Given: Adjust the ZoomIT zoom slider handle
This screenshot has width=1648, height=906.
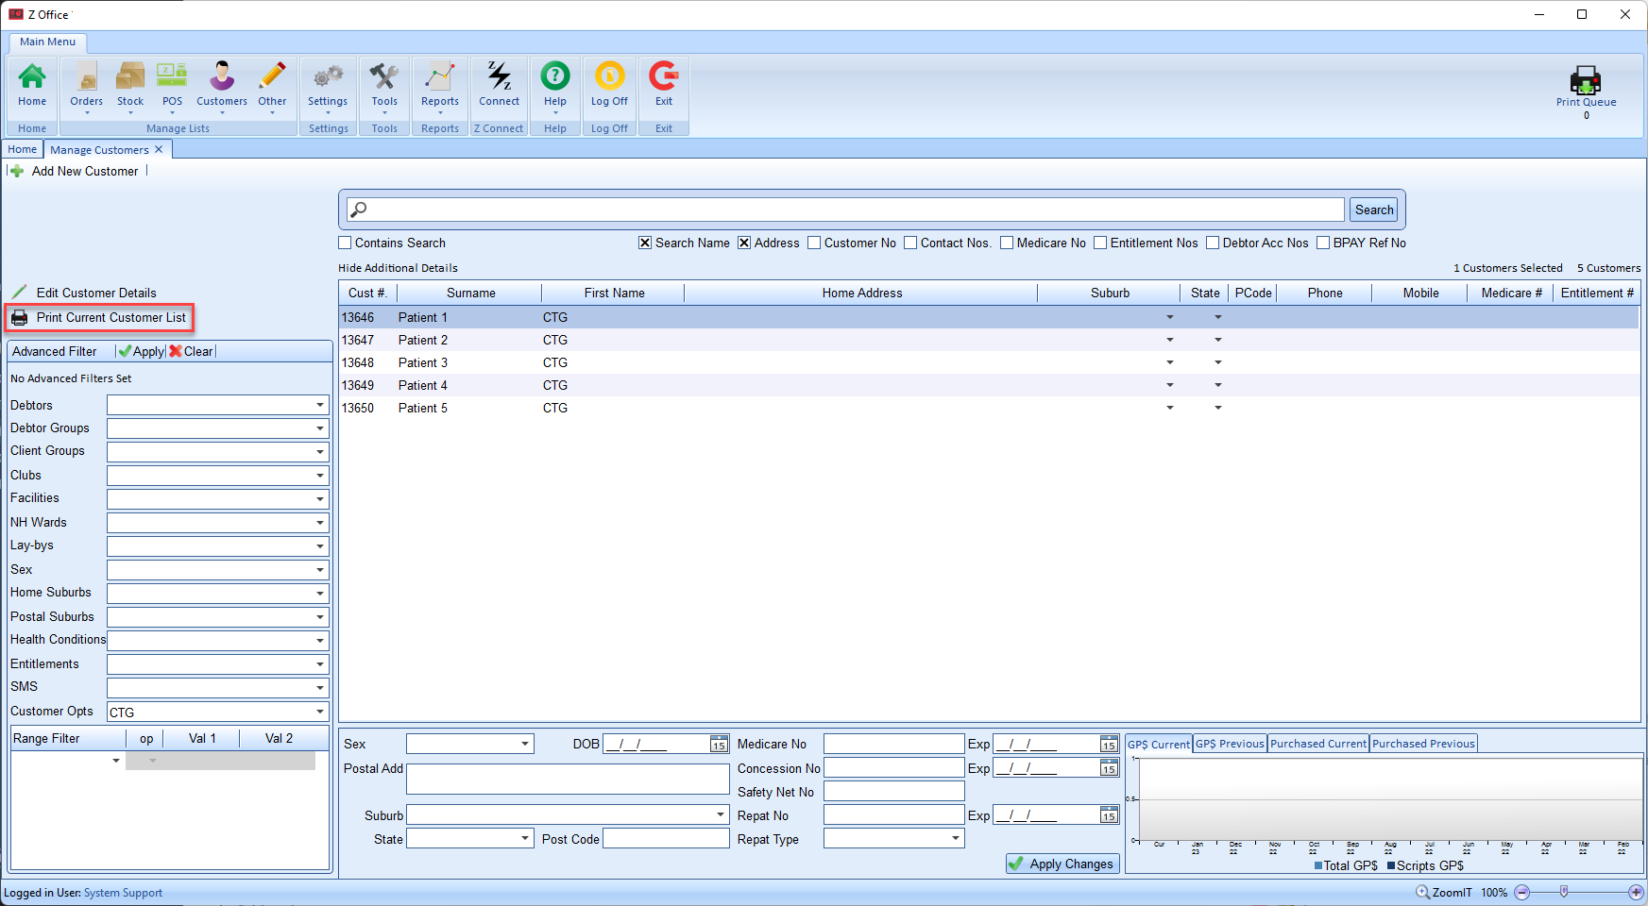Looking at the screenshot, I should pos(1564,892).
